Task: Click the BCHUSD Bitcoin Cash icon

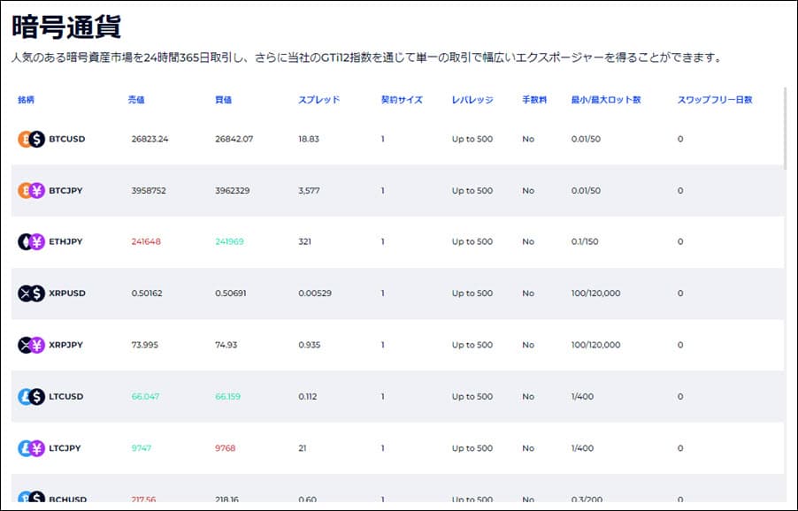Action: tap(31, 497)
